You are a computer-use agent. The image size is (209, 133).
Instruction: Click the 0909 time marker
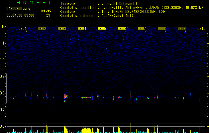[182, 29]
